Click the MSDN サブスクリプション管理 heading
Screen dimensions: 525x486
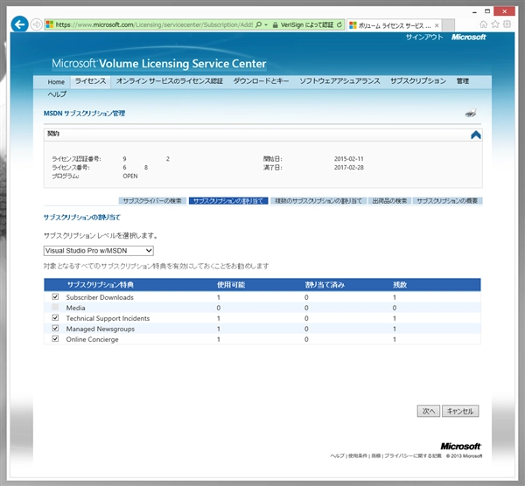[84, 114]
